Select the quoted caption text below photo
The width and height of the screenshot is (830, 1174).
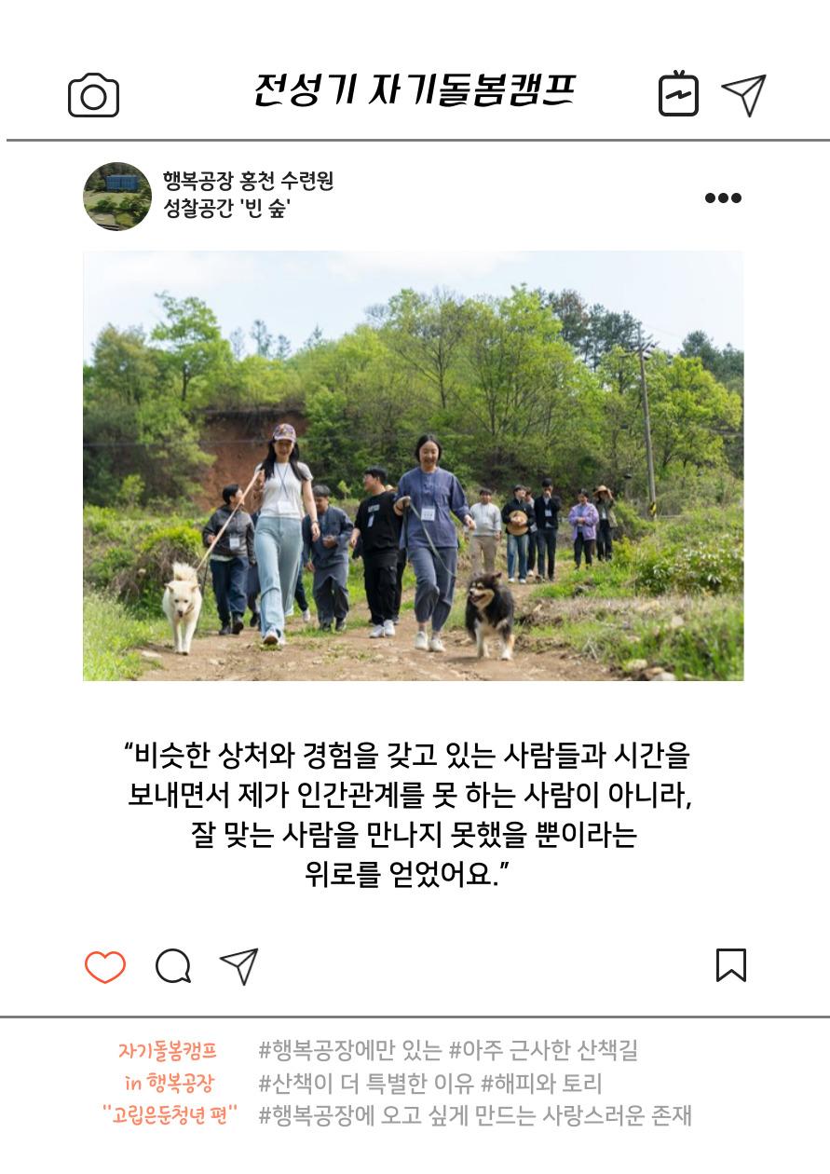tap(410, 814)
